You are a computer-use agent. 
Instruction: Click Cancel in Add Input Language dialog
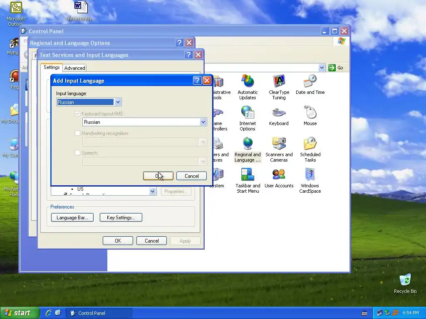(191, 176)
